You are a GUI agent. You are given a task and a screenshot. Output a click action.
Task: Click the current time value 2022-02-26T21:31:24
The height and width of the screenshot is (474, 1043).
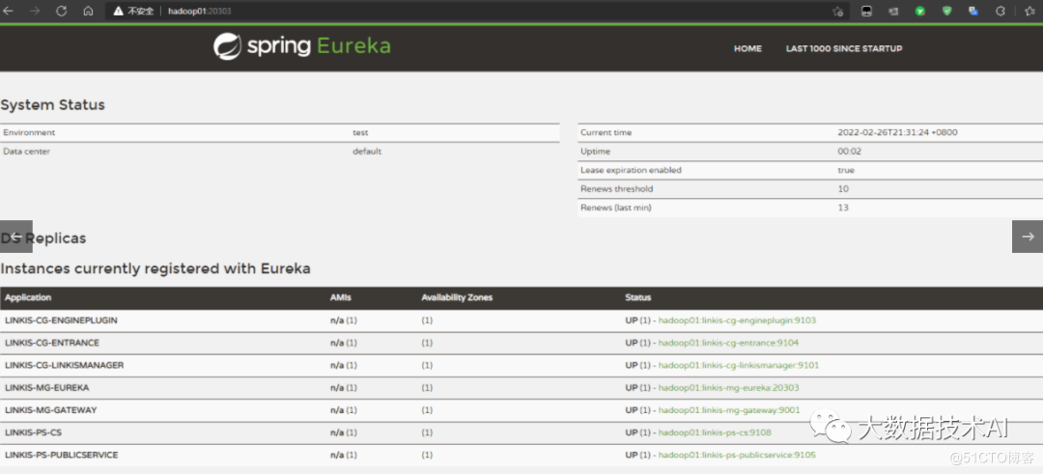click(x=897, y=133)
